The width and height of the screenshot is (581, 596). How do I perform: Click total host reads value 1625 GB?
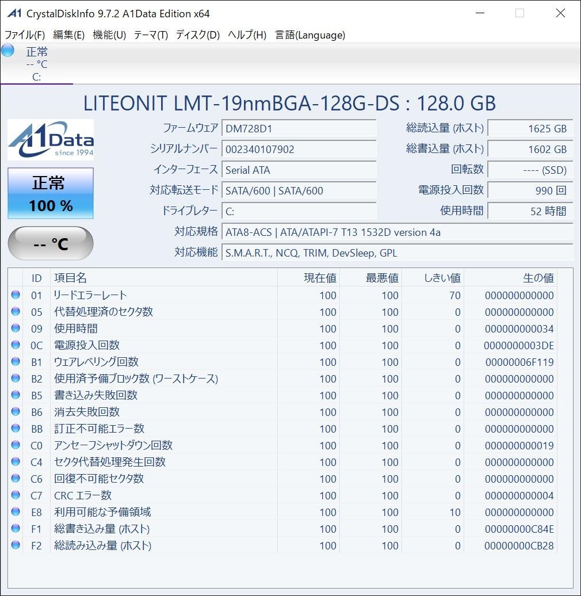[530, 128]
